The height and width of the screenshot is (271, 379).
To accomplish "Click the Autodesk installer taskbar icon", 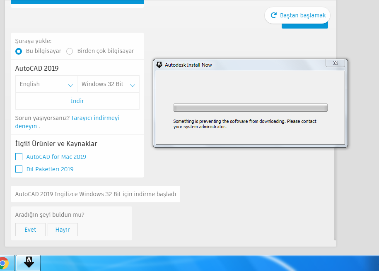I will (28, 263).
